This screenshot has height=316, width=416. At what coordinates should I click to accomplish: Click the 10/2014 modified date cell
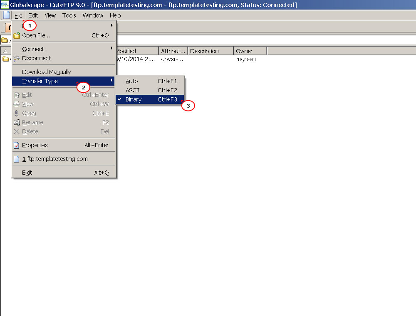135,59
